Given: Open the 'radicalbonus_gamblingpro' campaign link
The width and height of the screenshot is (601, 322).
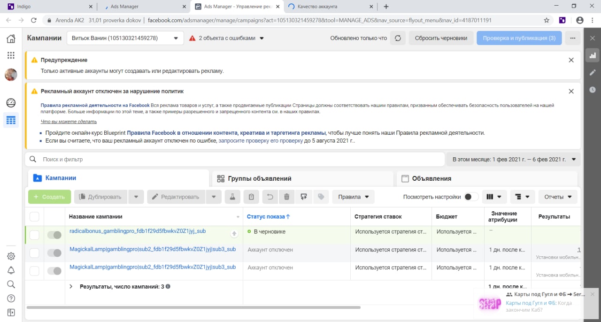Looking at the screenshot, I should pos(138,231).
